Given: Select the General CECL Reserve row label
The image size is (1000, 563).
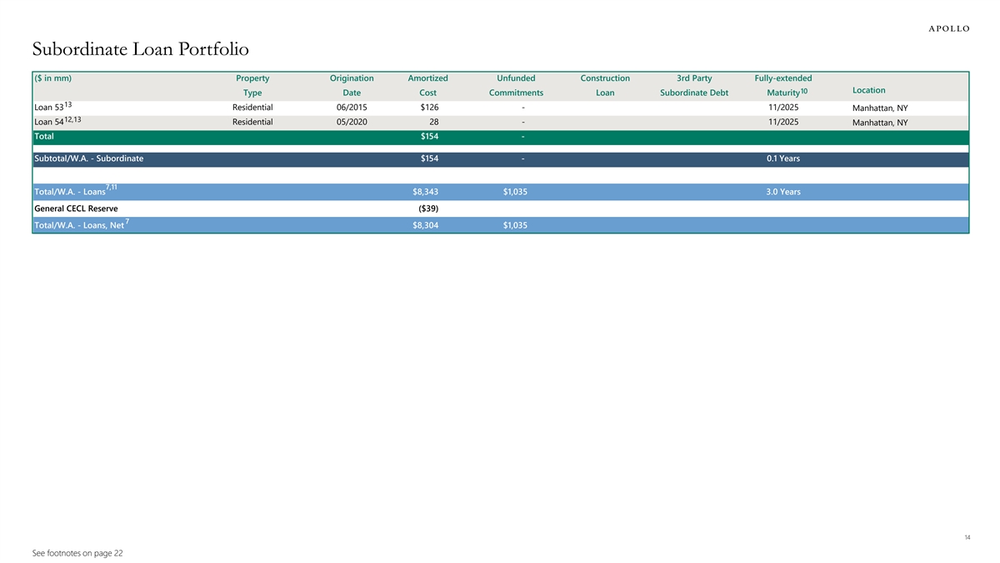Looking at the screenshot, I should tap(76, 209).
